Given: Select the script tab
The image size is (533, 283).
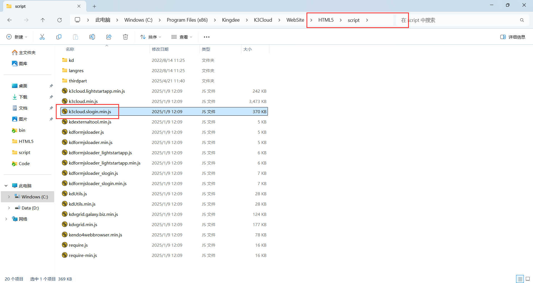Looking at the screenshot, I should (x=44, y=6).
